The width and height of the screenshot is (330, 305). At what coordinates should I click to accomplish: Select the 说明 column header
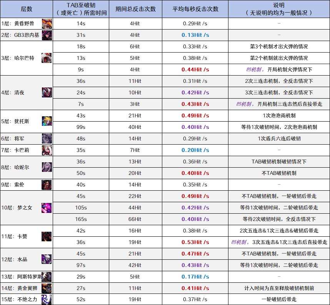[279, 9]
